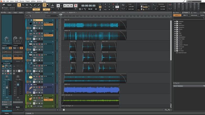Arm the Tom 1 track for recording

coord(39,44)
